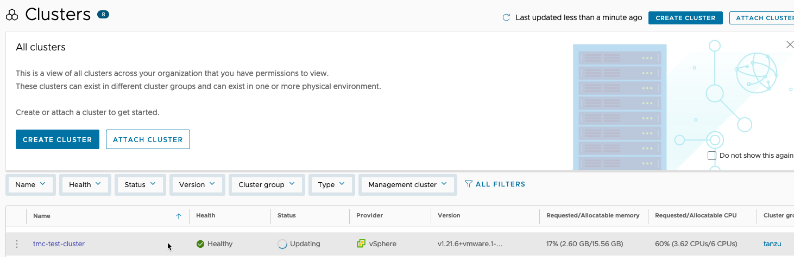The image size is (794, 257).
Task: Click Requested/Allocatable CPU column header
Action: point(696,216)
